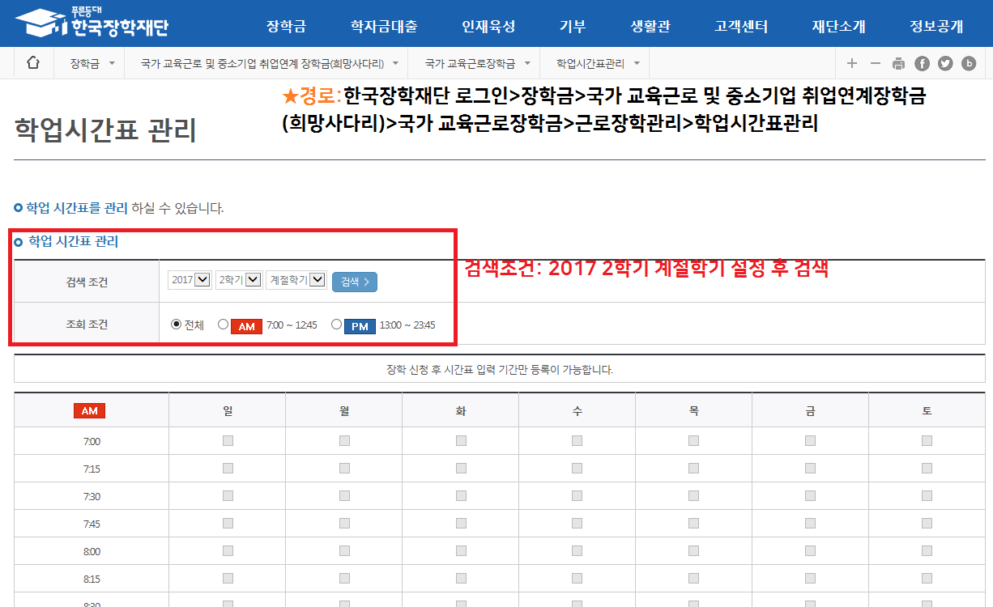
Task: Open the 계절학기 dropdown
Action: click(x=296, y=280)
